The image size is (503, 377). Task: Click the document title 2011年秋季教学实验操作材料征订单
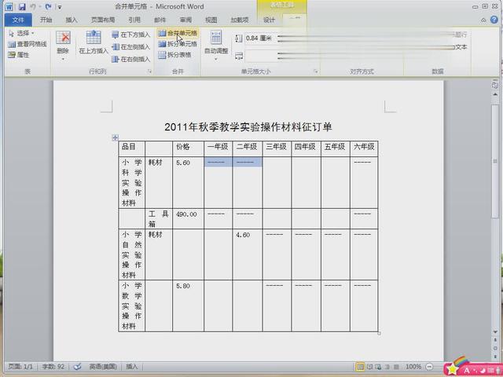[248, 127]
